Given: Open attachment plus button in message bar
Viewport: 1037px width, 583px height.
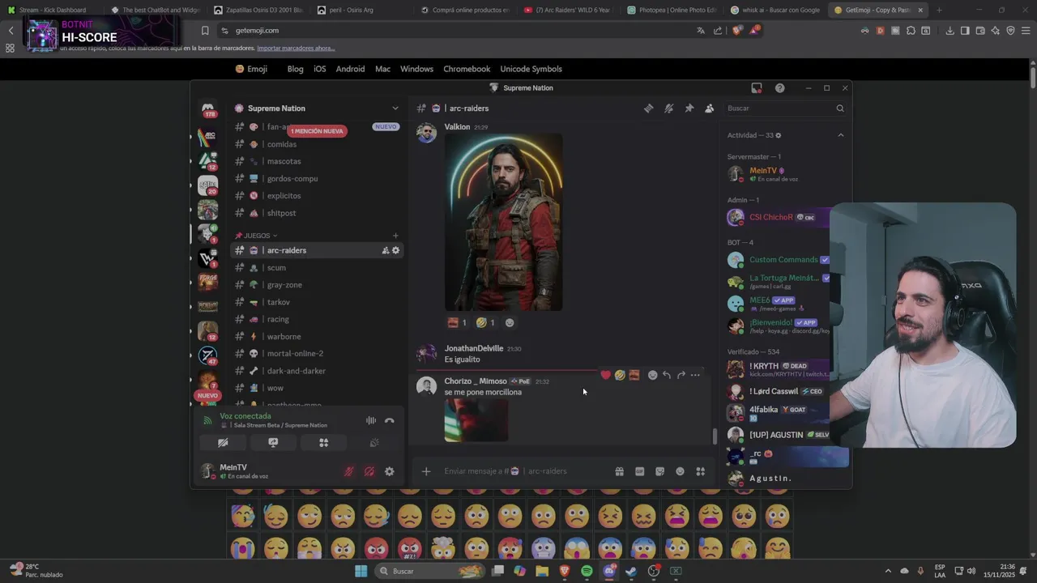Looking at the screenshot, I should pos(426,471).
